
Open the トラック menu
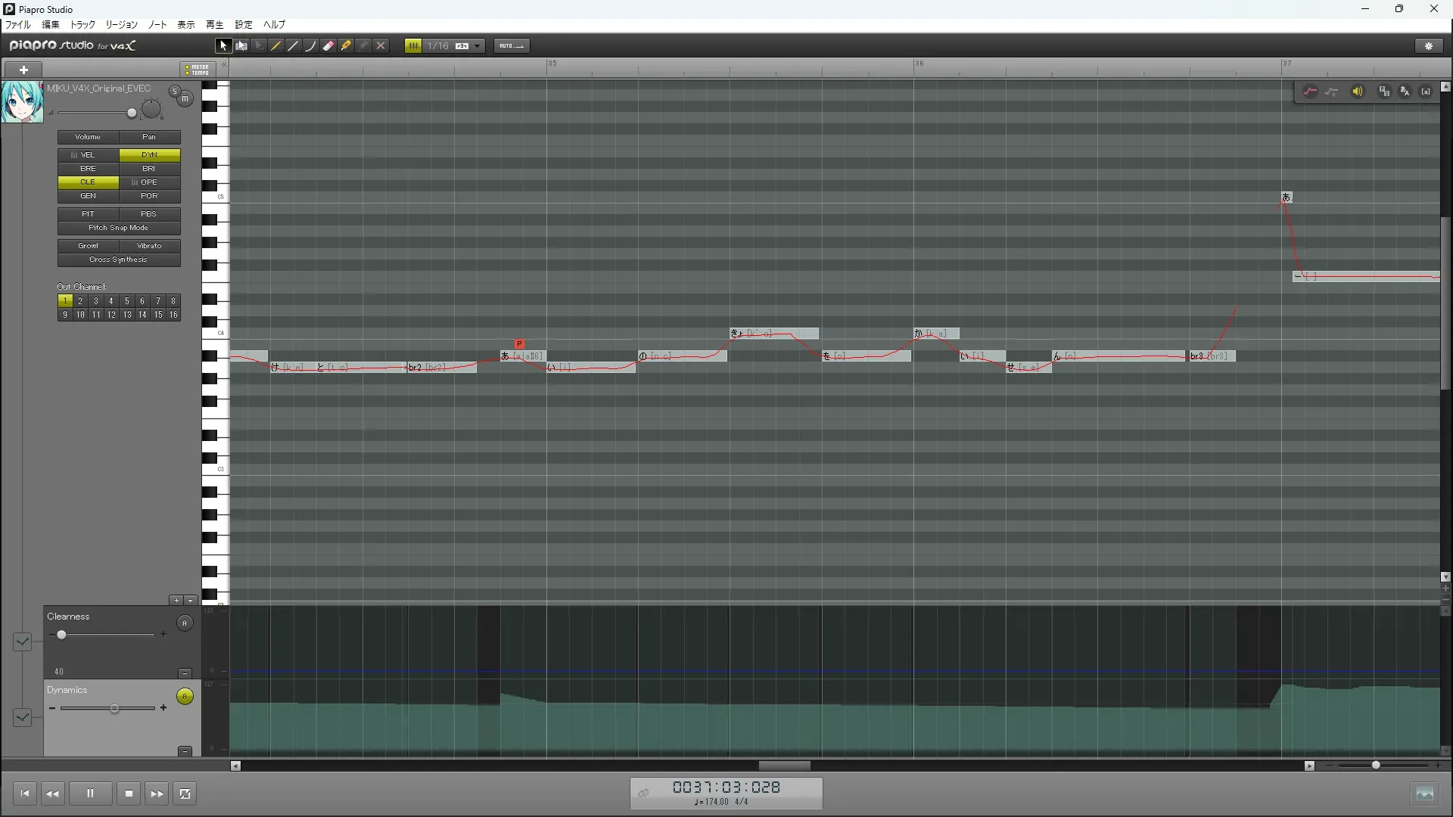83,24
